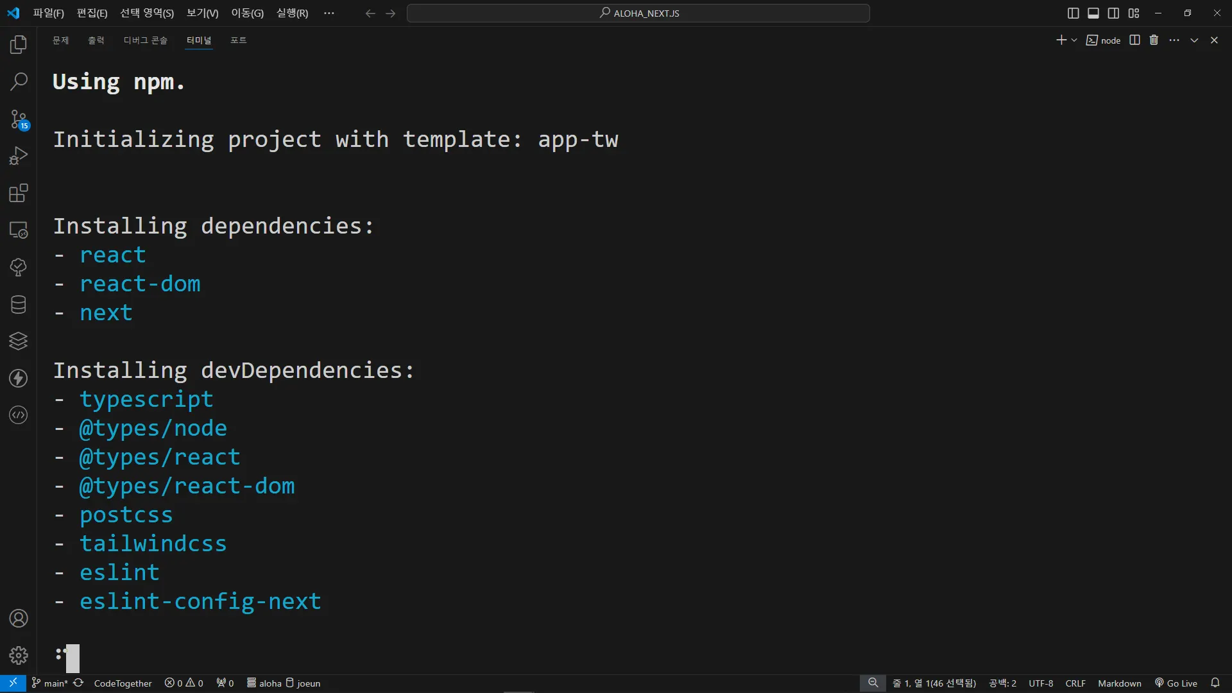Viewport: 1232px width, 693px height.
Task: Open terminal panel more actions ellipsis
Action: pos(1174,40)
